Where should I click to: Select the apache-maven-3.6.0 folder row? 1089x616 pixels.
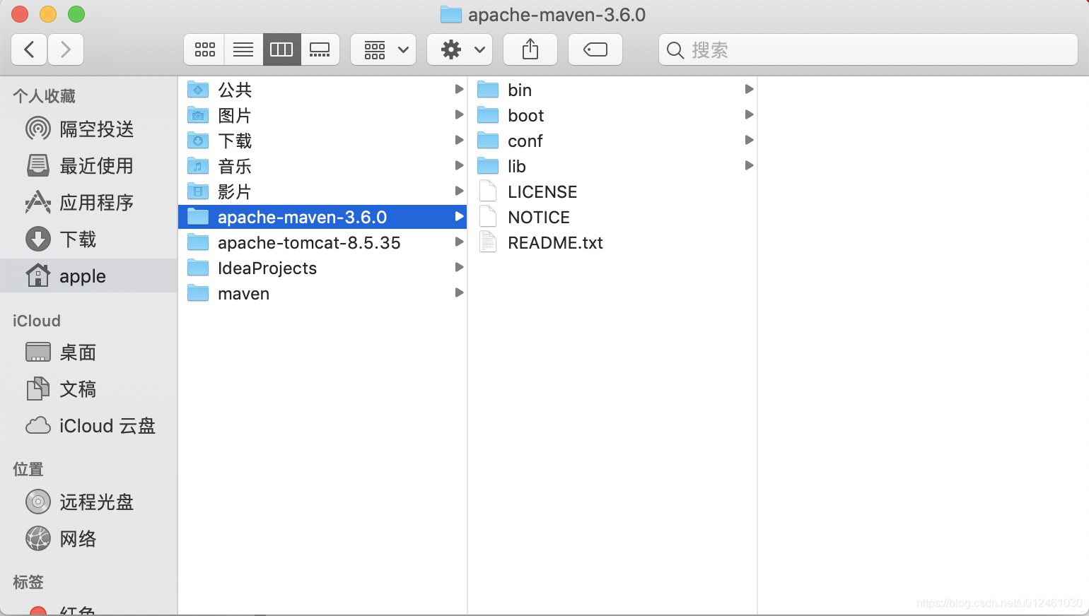tap(322, 217)
